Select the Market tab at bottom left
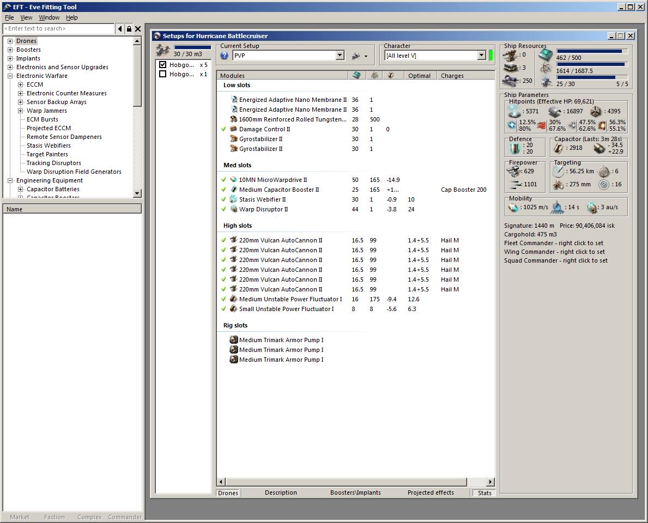Viewport: 648px width, 523px height. pos(20,517)
